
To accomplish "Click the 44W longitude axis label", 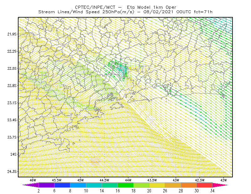I will [x=128, y=180].
